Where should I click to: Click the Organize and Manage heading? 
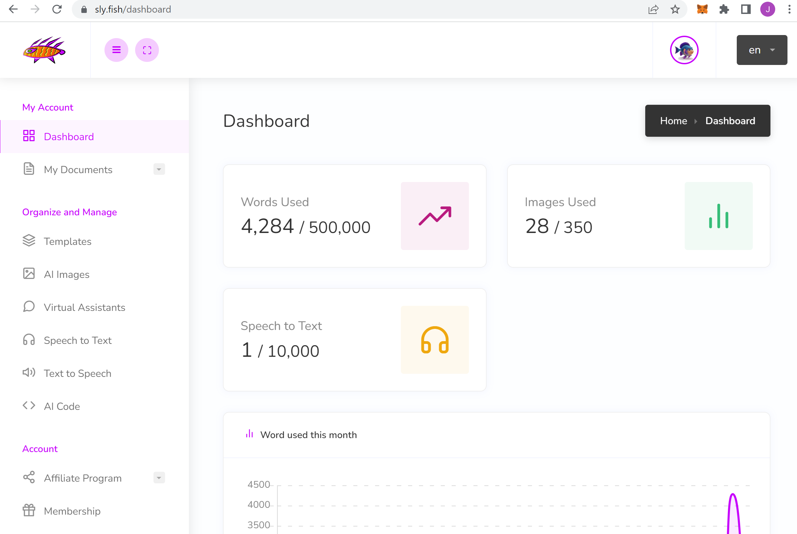(69, 212)
